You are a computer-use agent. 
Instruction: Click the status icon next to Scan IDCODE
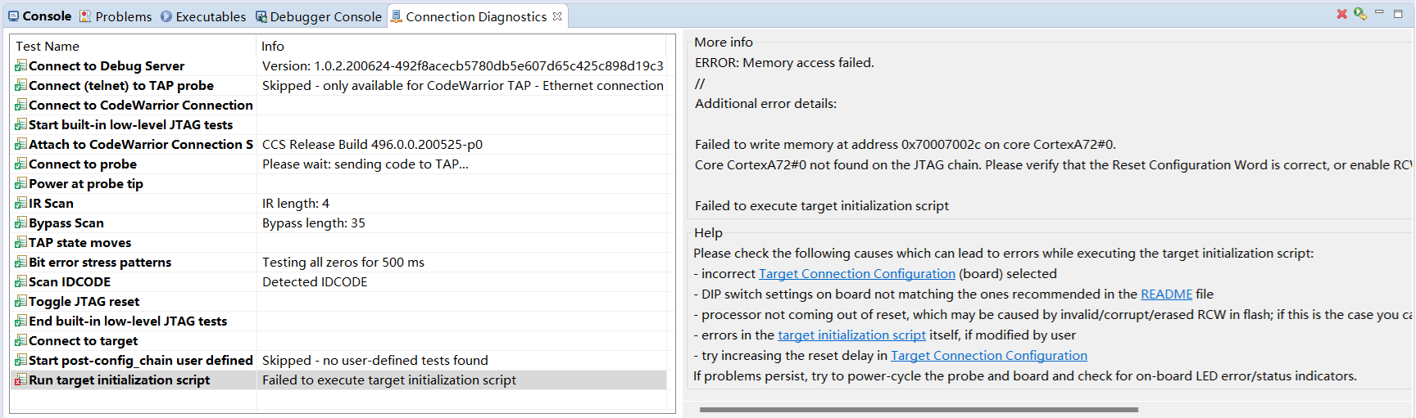20,282
